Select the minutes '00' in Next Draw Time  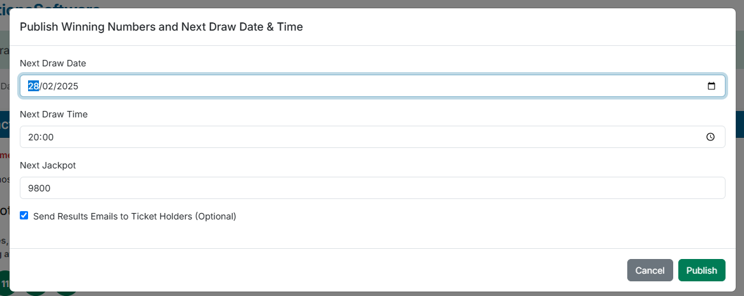pyautogui.click(x=48, y=137)
